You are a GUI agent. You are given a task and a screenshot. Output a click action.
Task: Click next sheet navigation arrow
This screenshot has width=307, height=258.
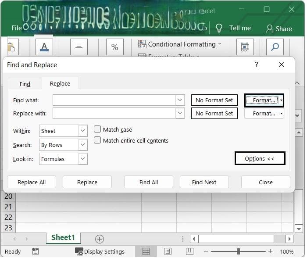[27, 239]
